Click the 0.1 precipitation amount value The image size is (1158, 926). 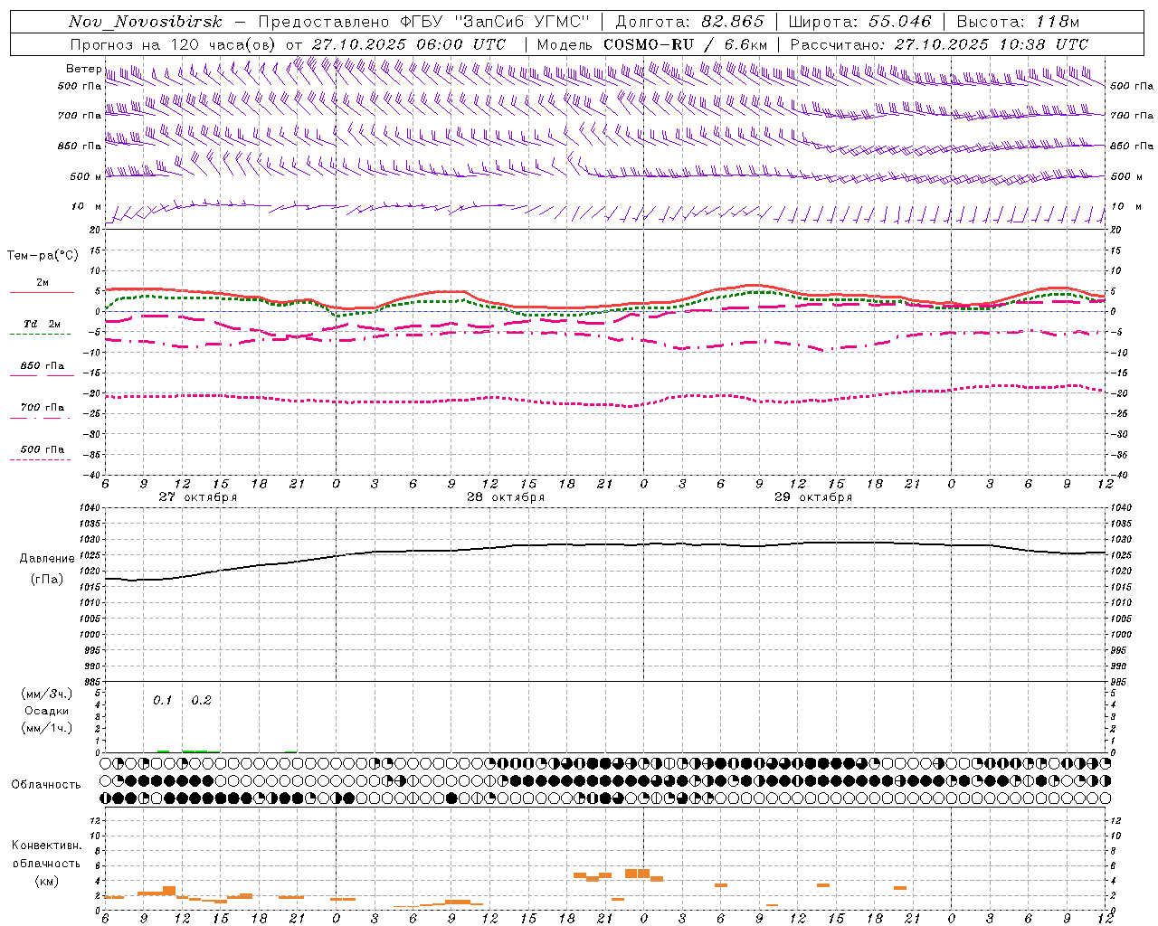tap(162, 700)
